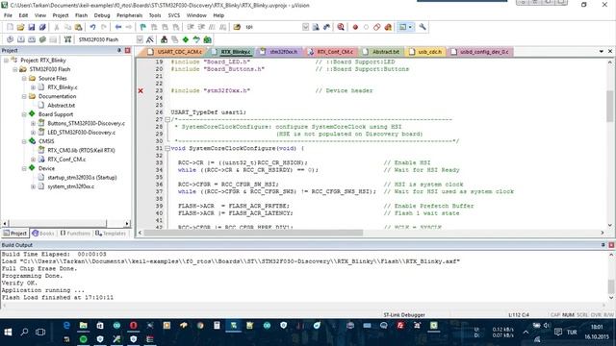Open the Flash menu
The image size is (616, 346).
[x=81, y=15]
